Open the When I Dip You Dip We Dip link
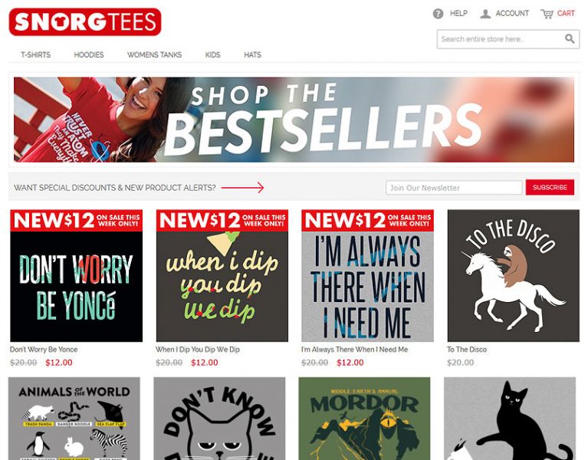The image size is (588, 460). [198, 350]
